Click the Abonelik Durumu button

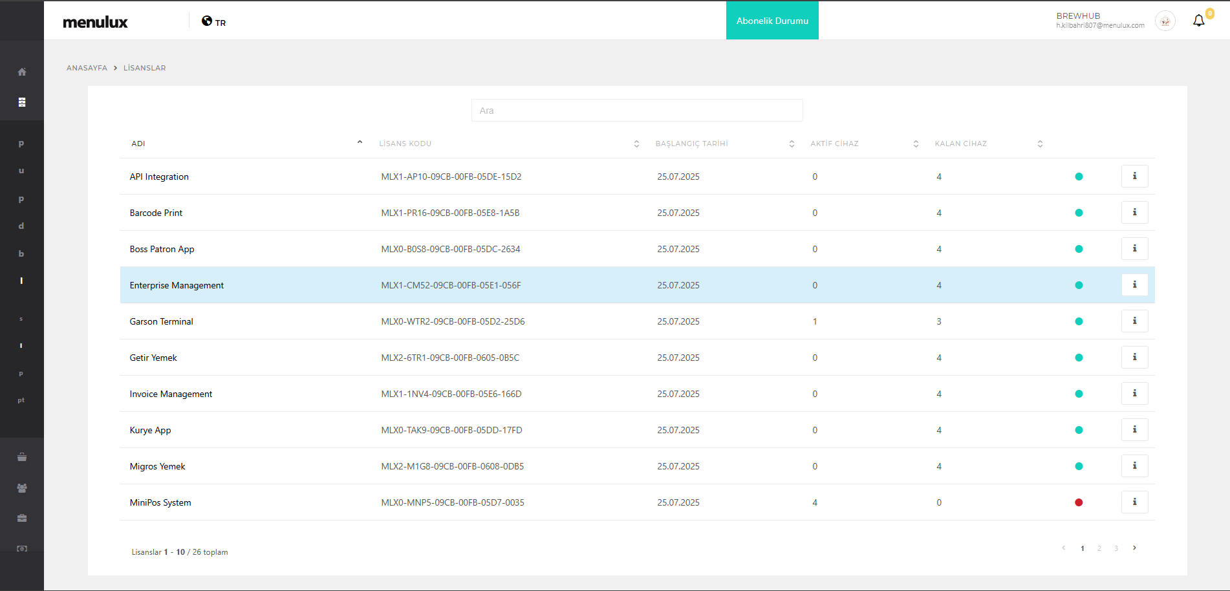coord(772,21)
